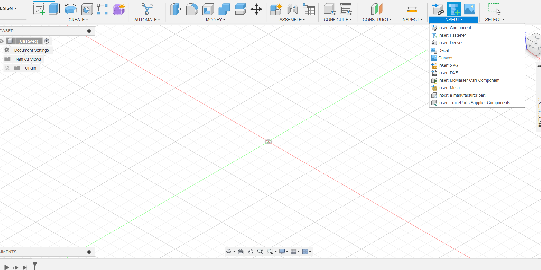Viewport: 541px width, 270px height.
Task: Jump to the timeline end
Action: 25,267
